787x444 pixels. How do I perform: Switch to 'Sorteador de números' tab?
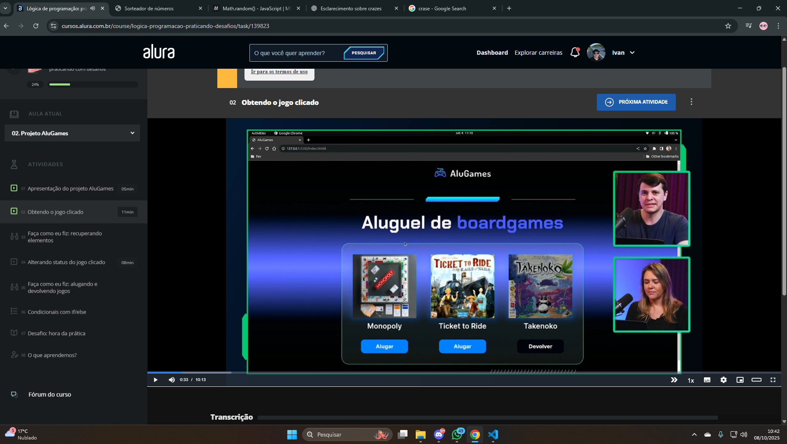pos(159,8)
